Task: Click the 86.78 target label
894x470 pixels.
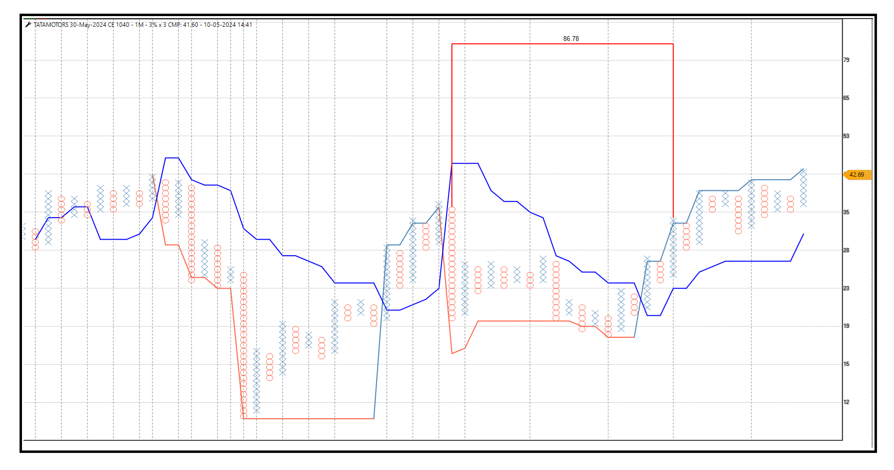Action: (571, 39)
